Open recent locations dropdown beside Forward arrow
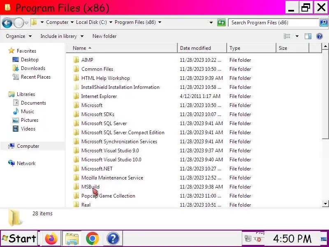 click(26, 23)
